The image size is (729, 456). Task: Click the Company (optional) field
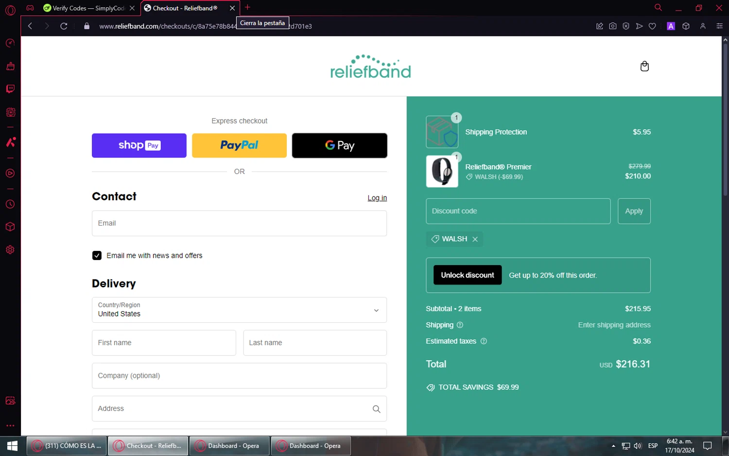pyautogui.click(x=239, y=376)
